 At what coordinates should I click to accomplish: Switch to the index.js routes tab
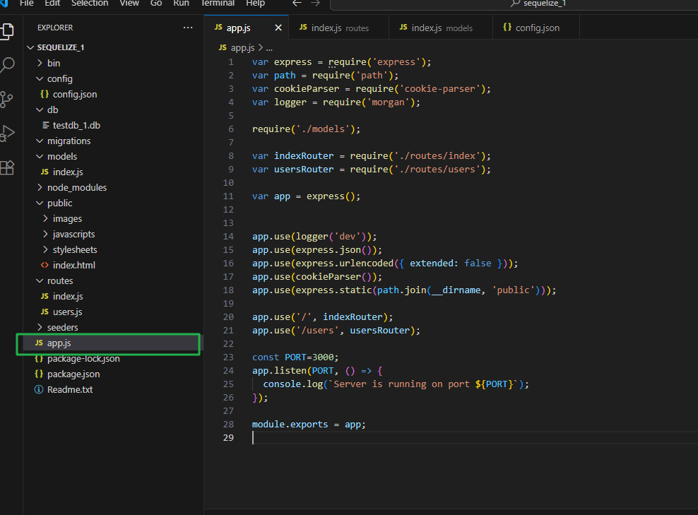pos(338,28)
